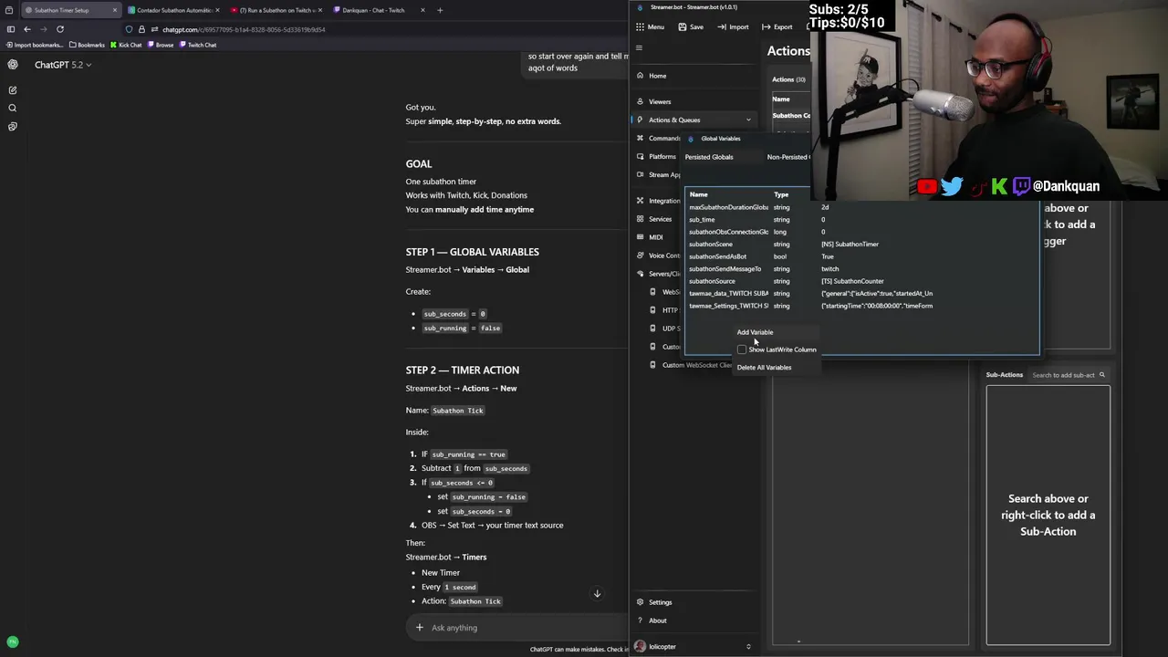This screenshot has height=657, width=1168.
Task: Open the Kick Chat bookmark
Action: [x=126, y=45]
